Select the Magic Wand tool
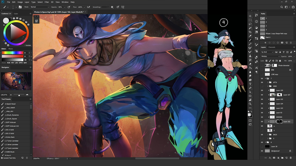The width and height of the screenshot is (296, 166). point(250,28)
